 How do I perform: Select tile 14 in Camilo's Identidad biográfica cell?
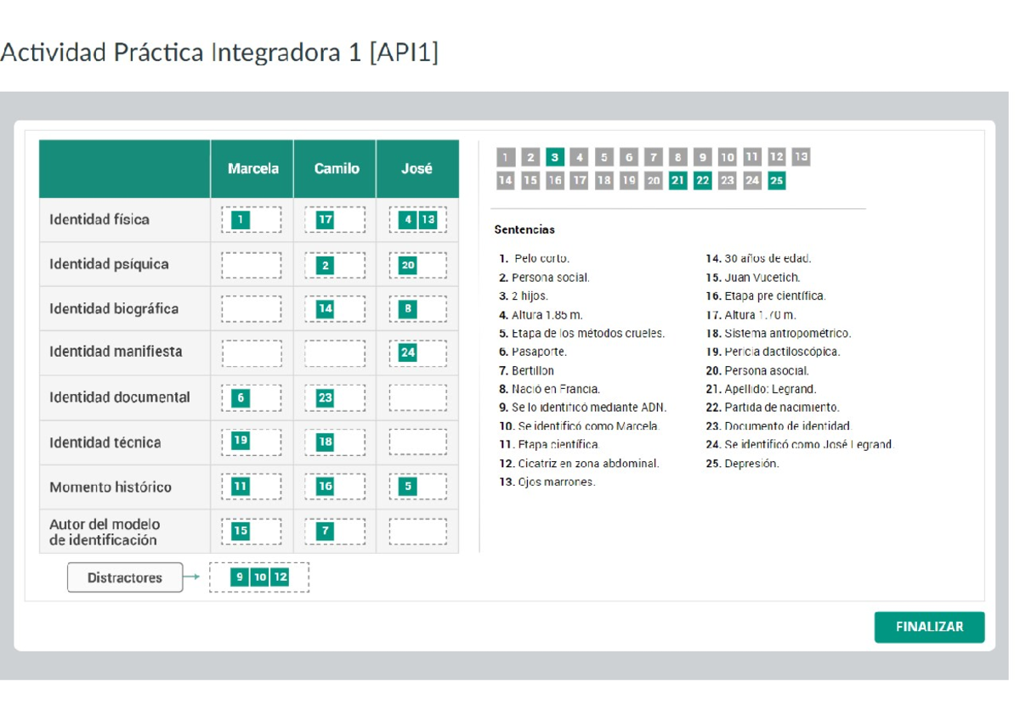[325, 308]
